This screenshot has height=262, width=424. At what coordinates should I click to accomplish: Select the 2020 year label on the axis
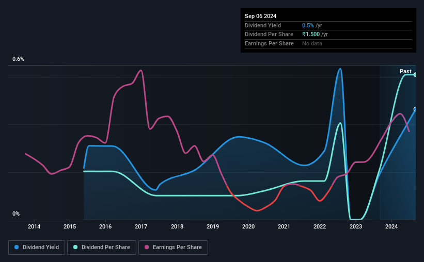[248, 226]
